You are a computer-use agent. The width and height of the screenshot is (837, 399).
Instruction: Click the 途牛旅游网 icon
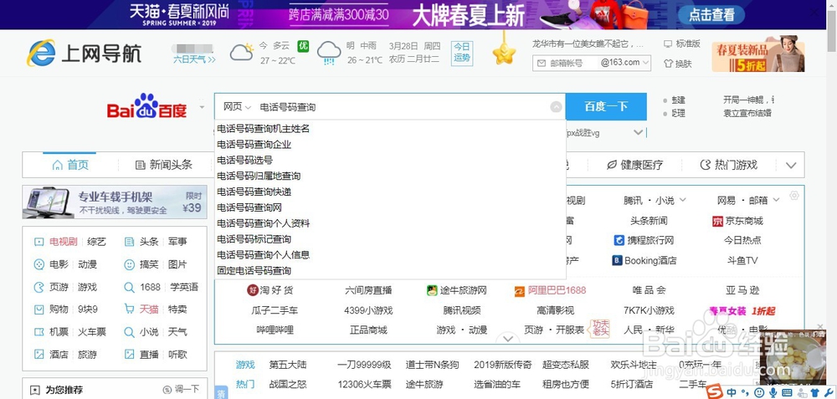point(432,290)
